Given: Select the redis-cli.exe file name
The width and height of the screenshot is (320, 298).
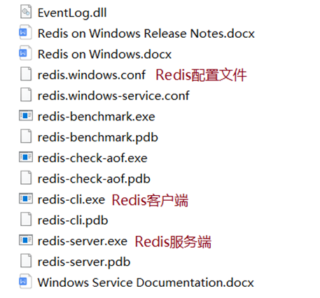Looking at the screenshot, I should pos(71,200).
